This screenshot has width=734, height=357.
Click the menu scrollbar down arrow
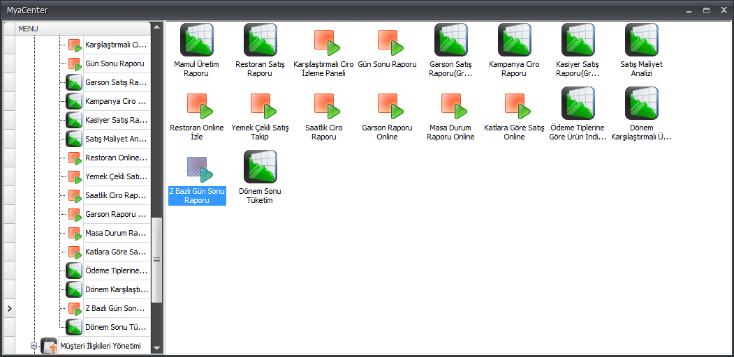click(157, 348)
